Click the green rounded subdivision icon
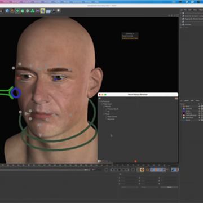This screenshot has width=203, height=203. tap(23, 11)
